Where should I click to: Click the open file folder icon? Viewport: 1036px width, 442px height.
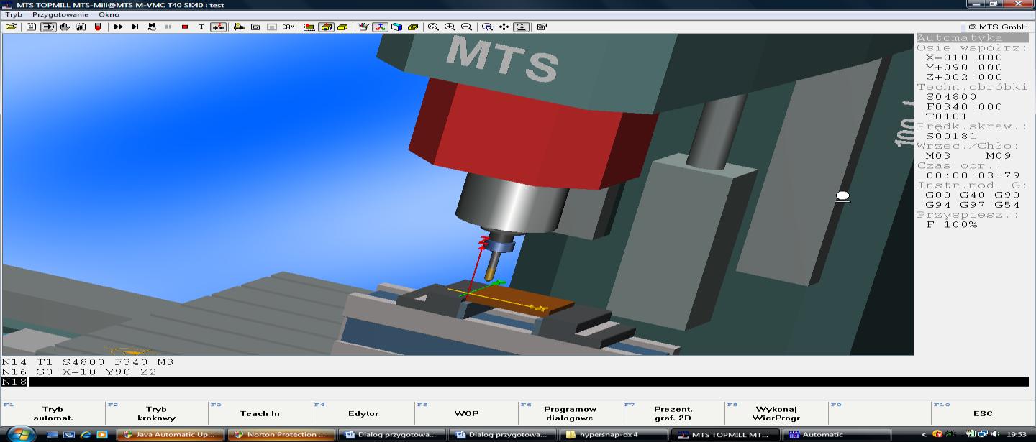tap(10, 27)
